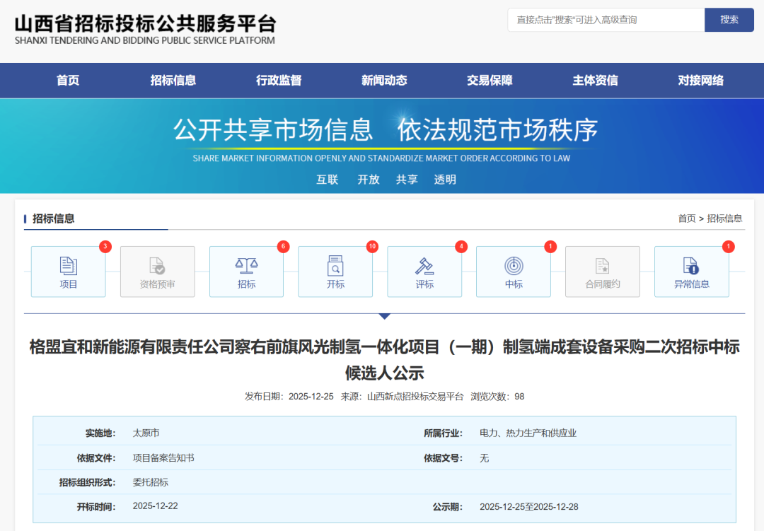
Task: Open the 新闻动态 menu
Action: click(384, 80)
